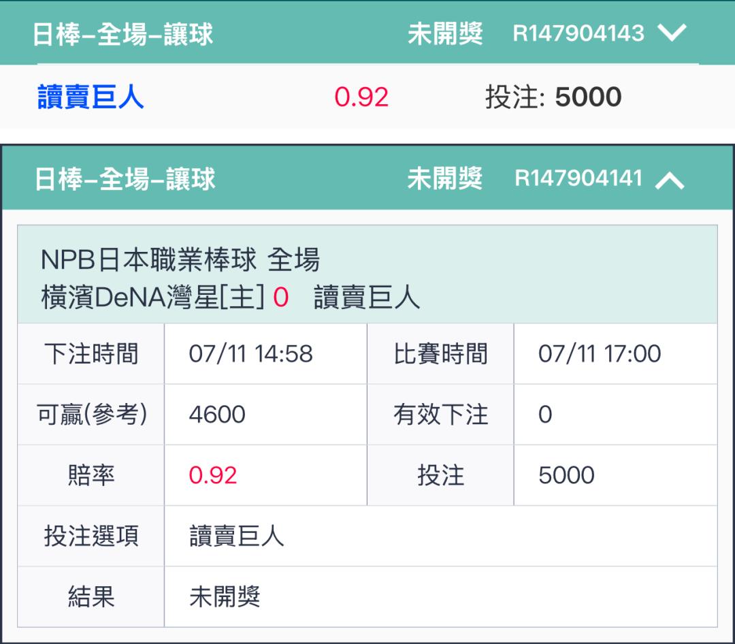Image resolution: width=735 pixels, height=644 pixels.
Task: Click the 有效下注 label cell
Action: [x=440, y=415]
